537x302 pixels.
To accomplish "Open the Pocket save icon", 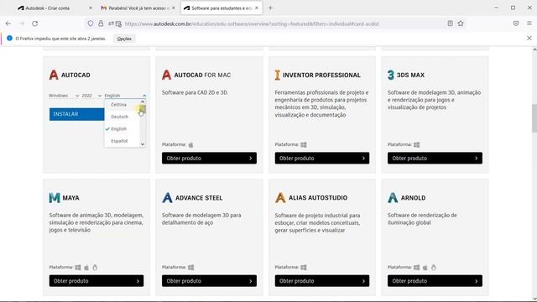I will (x=516, y=23).
